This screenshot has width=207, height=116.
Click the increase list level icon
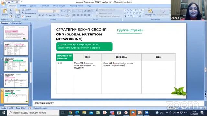(x=89, y=11)
